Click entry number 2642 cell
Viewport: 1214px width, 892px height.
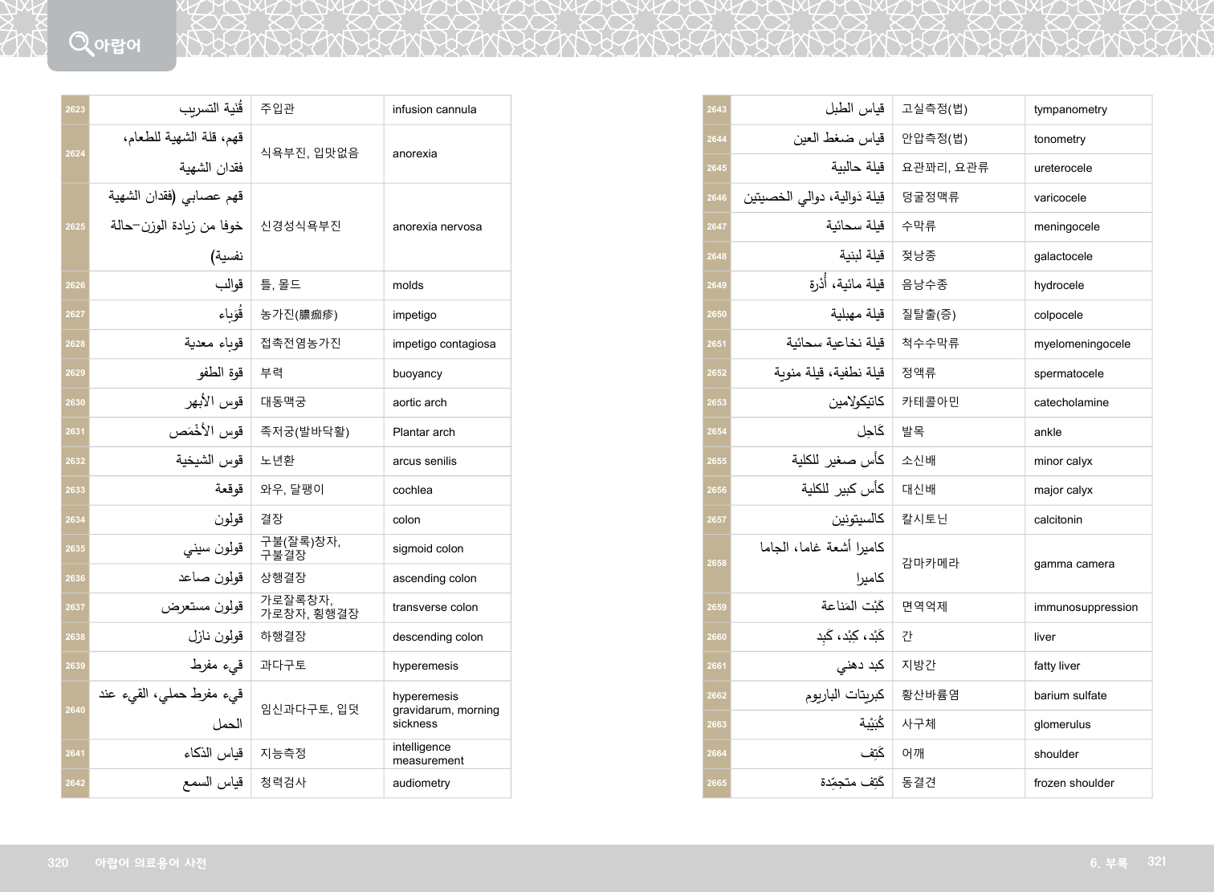click(x=75, y=784)
